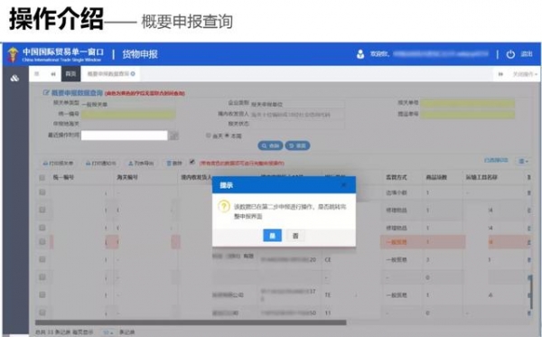Click the 统一编号 column header
Image resolution: width=542 pixels, height=337 pixels.
coord(63,177)
